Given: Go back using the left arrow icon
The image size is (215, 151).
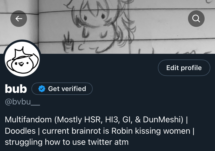Looking at the screenshot, I should click(19, 19).
